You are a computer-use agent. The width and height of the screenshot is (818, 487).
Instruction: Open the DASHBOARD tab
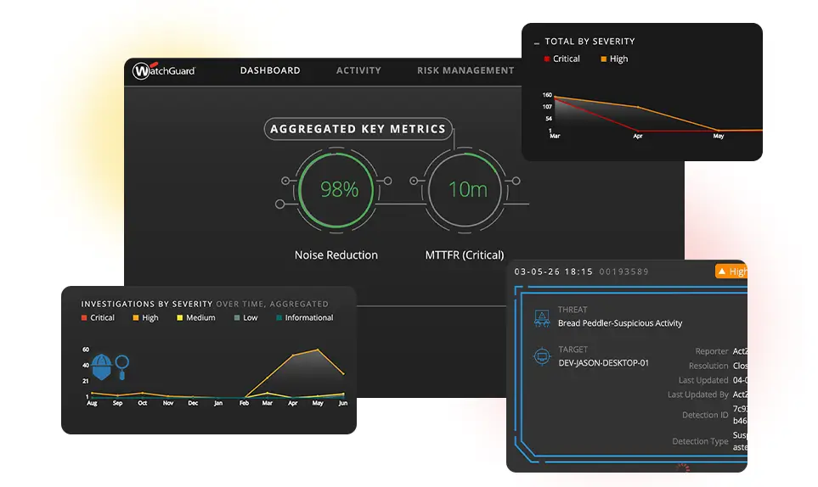(x=270, y=70)
